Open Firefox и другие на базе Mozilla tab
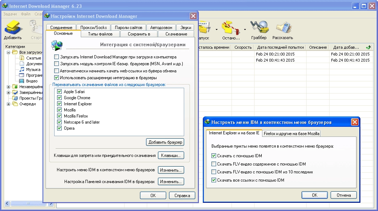The width and height of the screenshot is (378, 211). pos(291,134)
